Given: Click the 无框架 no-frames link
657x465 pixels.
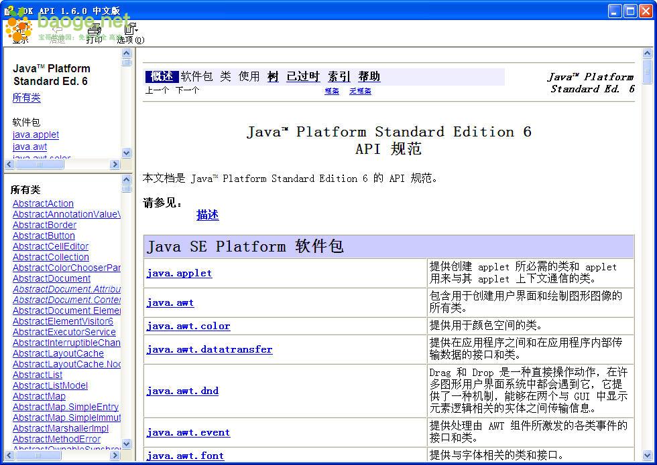Looking at the screenshot, I should [x=359, y=91].
